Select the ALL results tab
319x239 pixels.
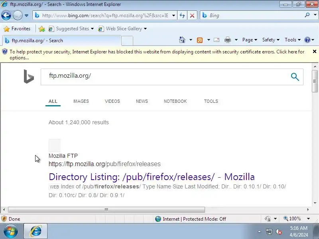(x=53, y=101)
